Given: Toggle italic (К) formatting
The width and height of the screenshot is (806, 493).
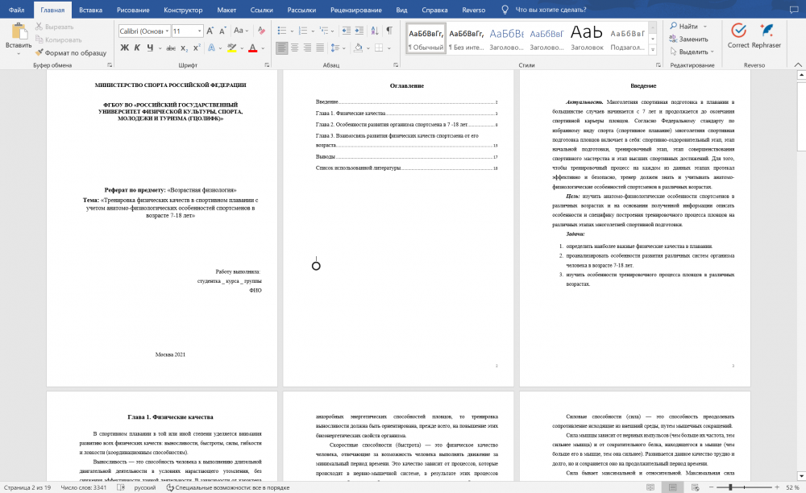Looking at the screenshot, I should 137,48.
